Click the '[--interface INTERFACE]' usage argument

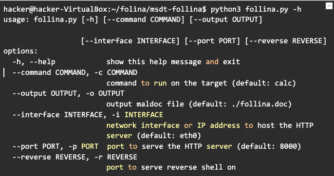click(130, 41)
